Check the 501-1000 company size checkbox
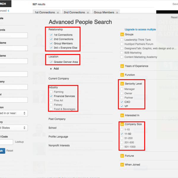Screen dimensions: 178x178 pyautogui.click(x=122, y=147)
